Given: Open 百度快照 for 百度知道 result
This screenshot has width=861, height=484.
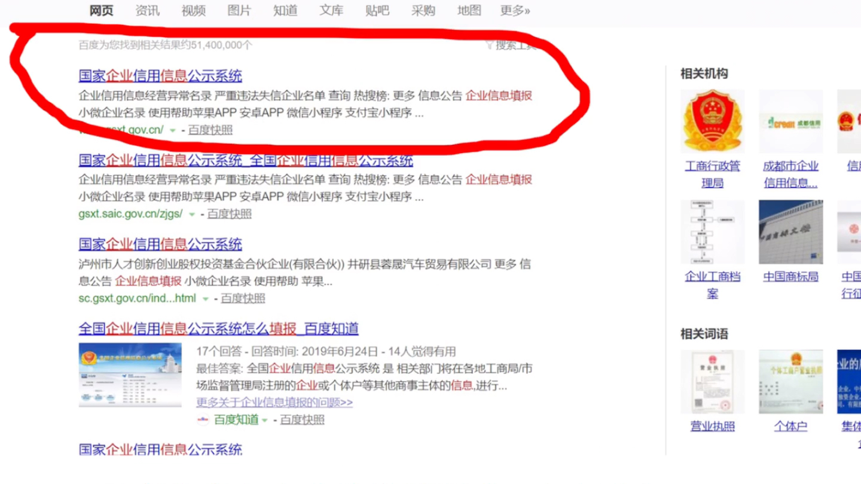Looking at the screenshot, I should click(x=303, y=419).
